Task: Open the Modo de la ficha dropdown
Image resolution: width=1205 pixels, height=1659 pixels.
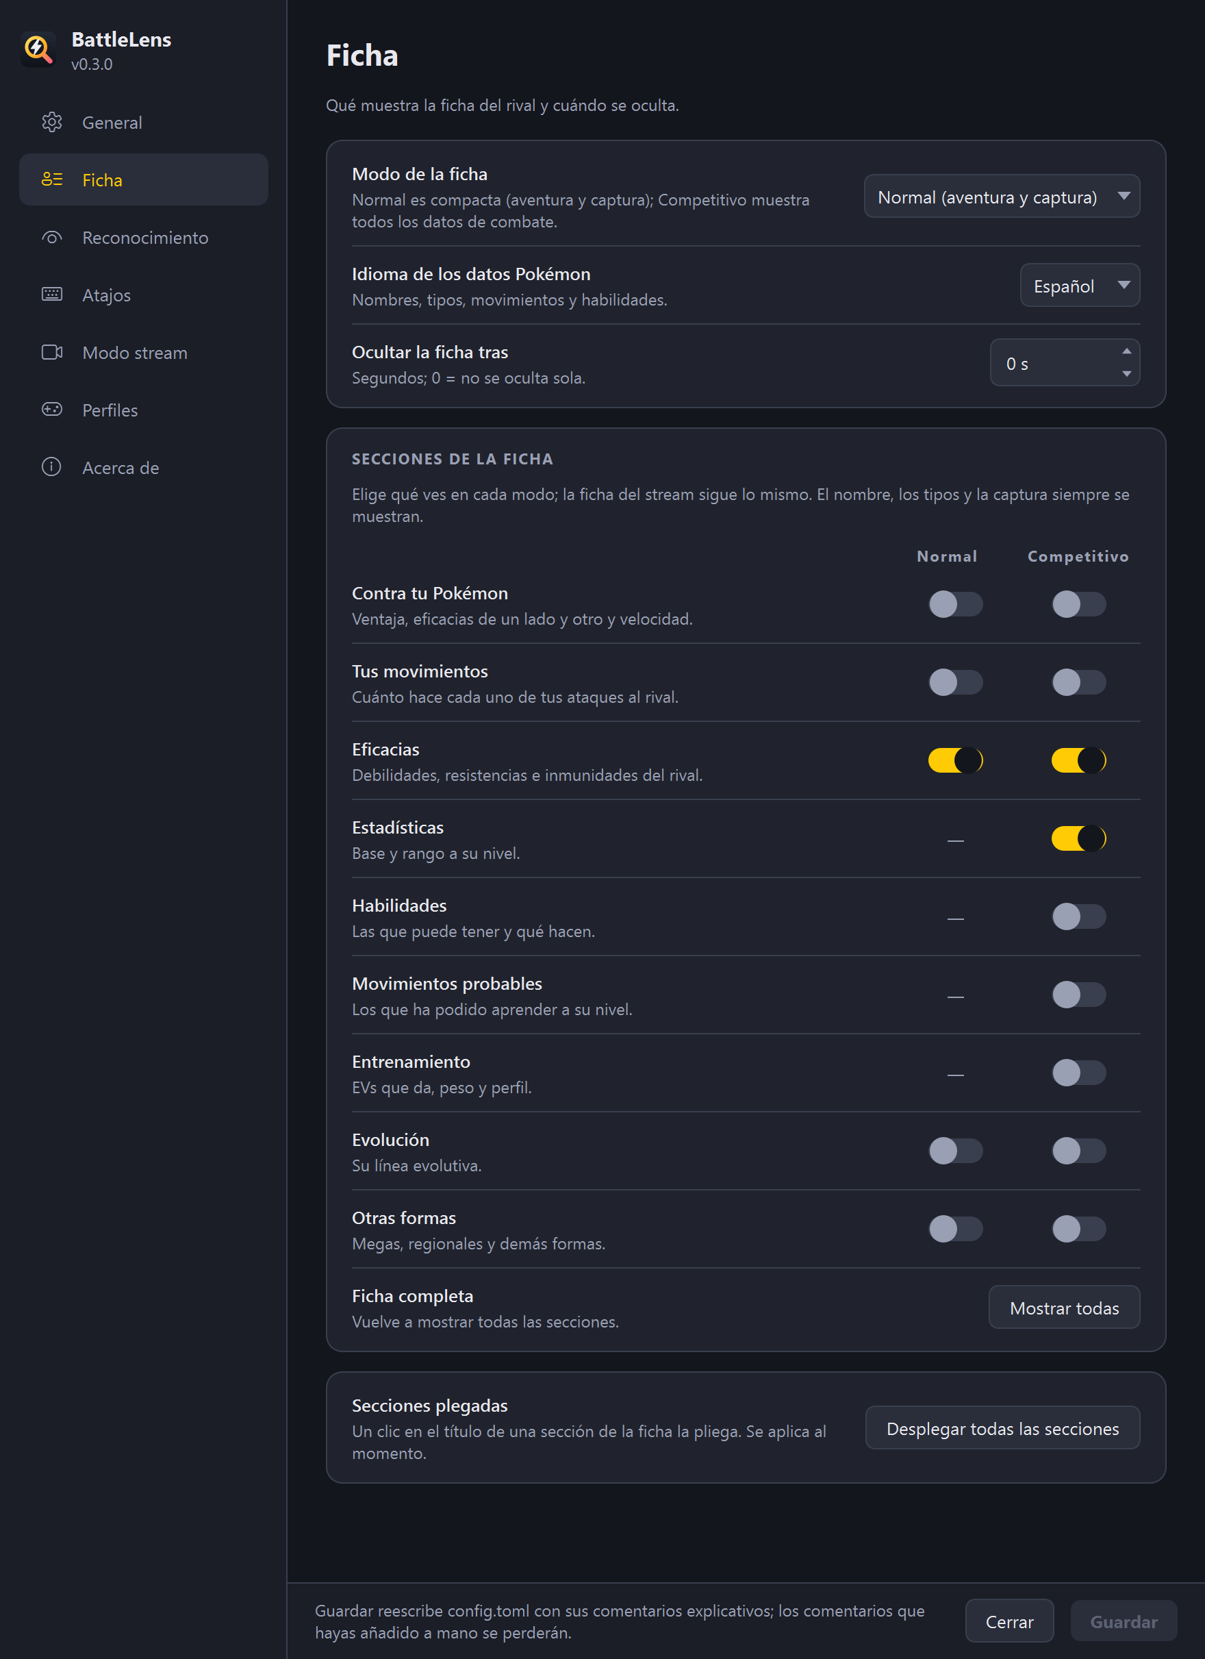Action: [x=1002, y=196]
